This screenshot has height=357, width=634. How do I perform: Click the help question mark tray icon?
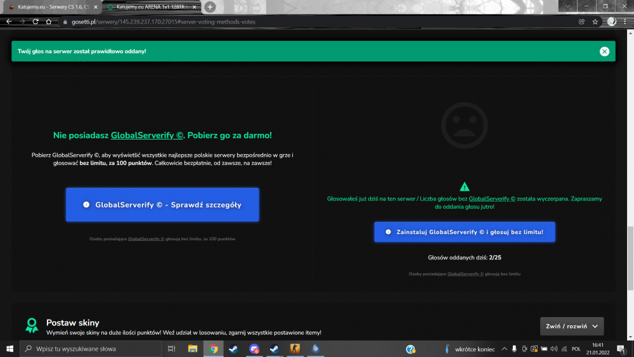click(410, 349)
